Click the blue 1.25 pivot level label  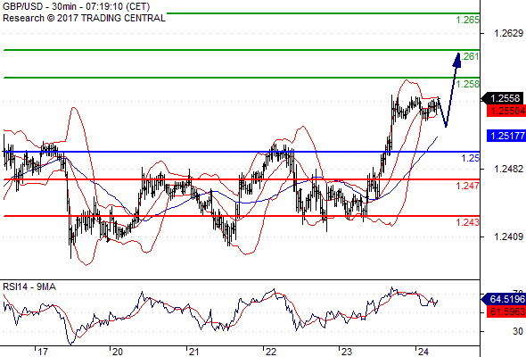point(471,158)
